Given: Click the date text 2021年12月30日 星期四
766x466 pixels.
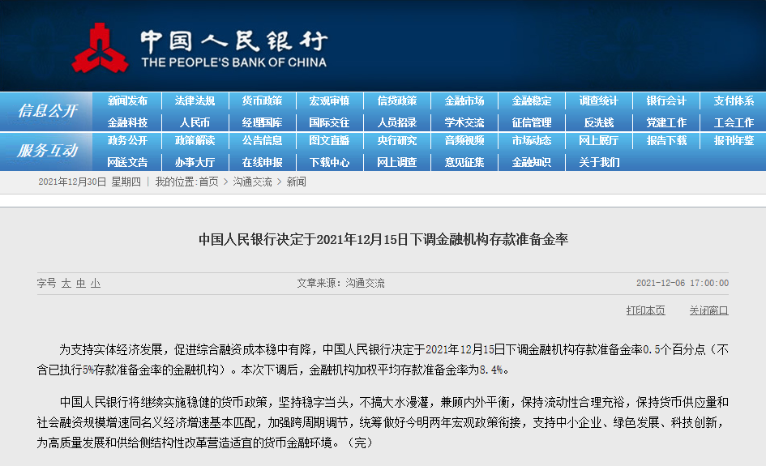Looking at the screenshot, I should 89,182.
